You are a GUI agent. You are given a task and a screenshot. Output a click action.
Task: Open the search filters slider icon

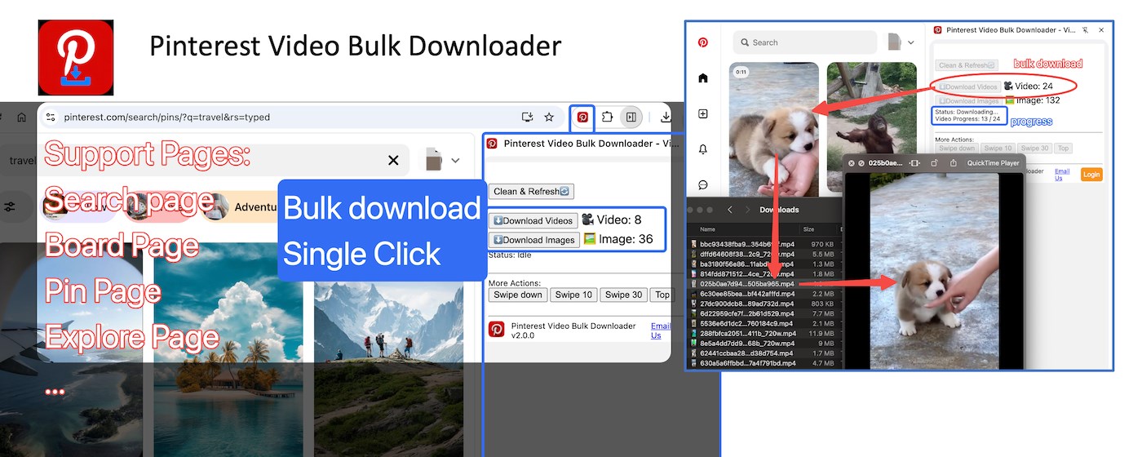(x=10, y=207)
